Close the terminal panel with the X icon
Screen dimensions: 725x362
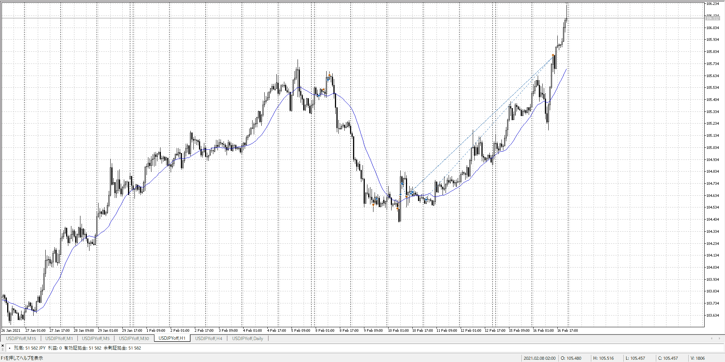pos(3,345)
